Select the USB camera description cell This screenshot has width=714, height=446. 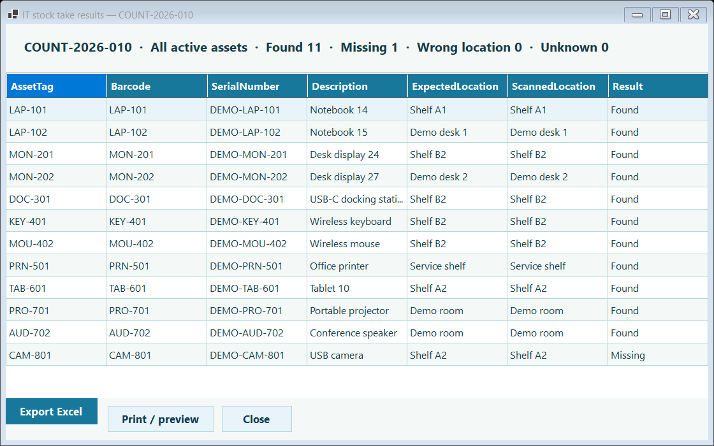(357, 355)
